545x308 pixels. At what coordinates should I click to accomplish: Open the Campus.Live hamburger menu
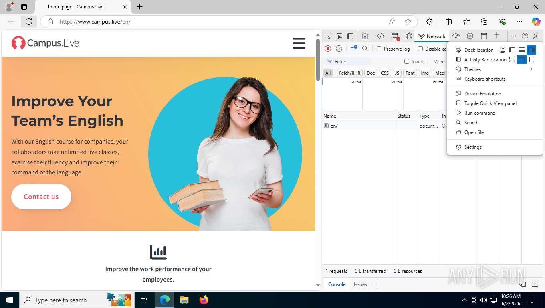[x=299, y=43]
